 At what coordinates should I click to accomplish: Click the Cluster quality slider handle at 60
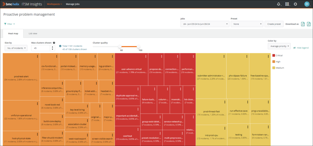pos(120,47)
